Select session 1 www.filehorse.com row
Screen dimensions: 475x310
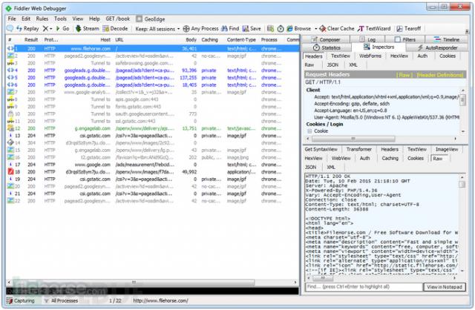click(x=153, y=48)
